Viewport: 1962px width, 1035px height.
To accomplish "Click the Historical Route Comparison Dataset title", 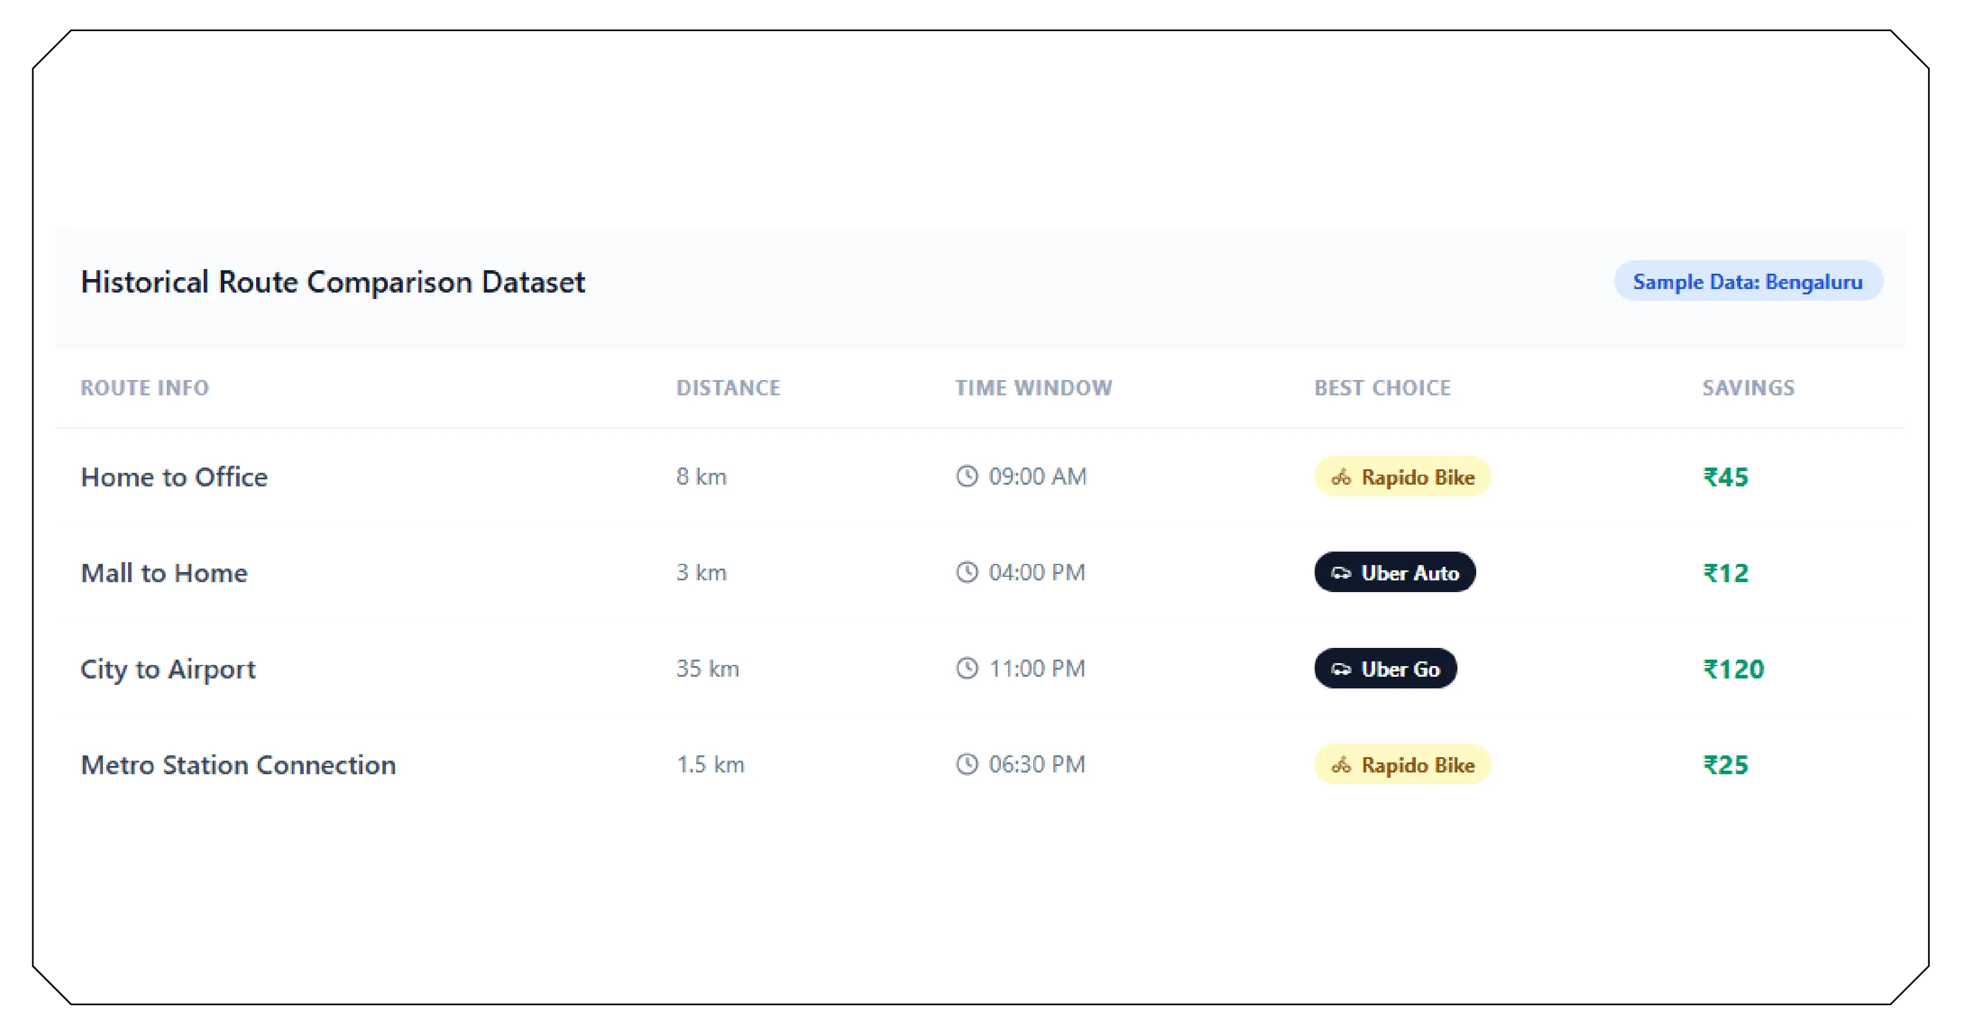I will point(333,283).
